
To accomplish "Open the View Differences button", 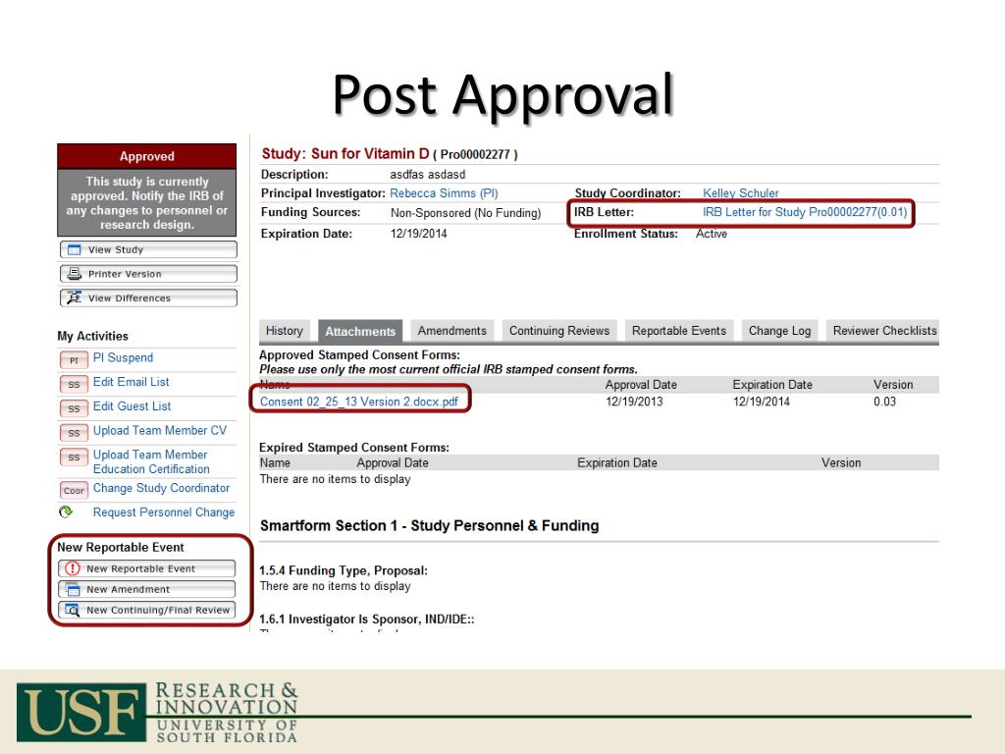I will click(148, 298).
